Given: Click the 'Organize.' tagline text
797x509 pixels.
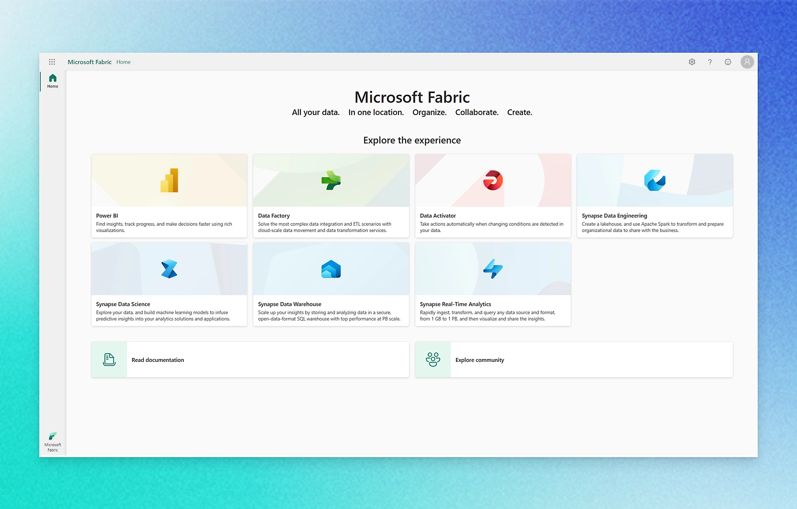Looking at the screenshot, I should 430,112.
